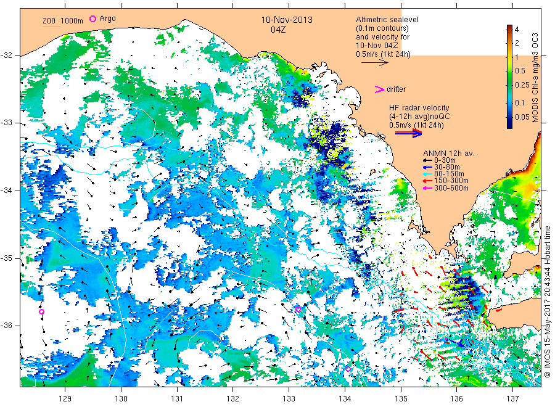
Task: Click the longitude label 132
Action: click(x=233, y=399)
